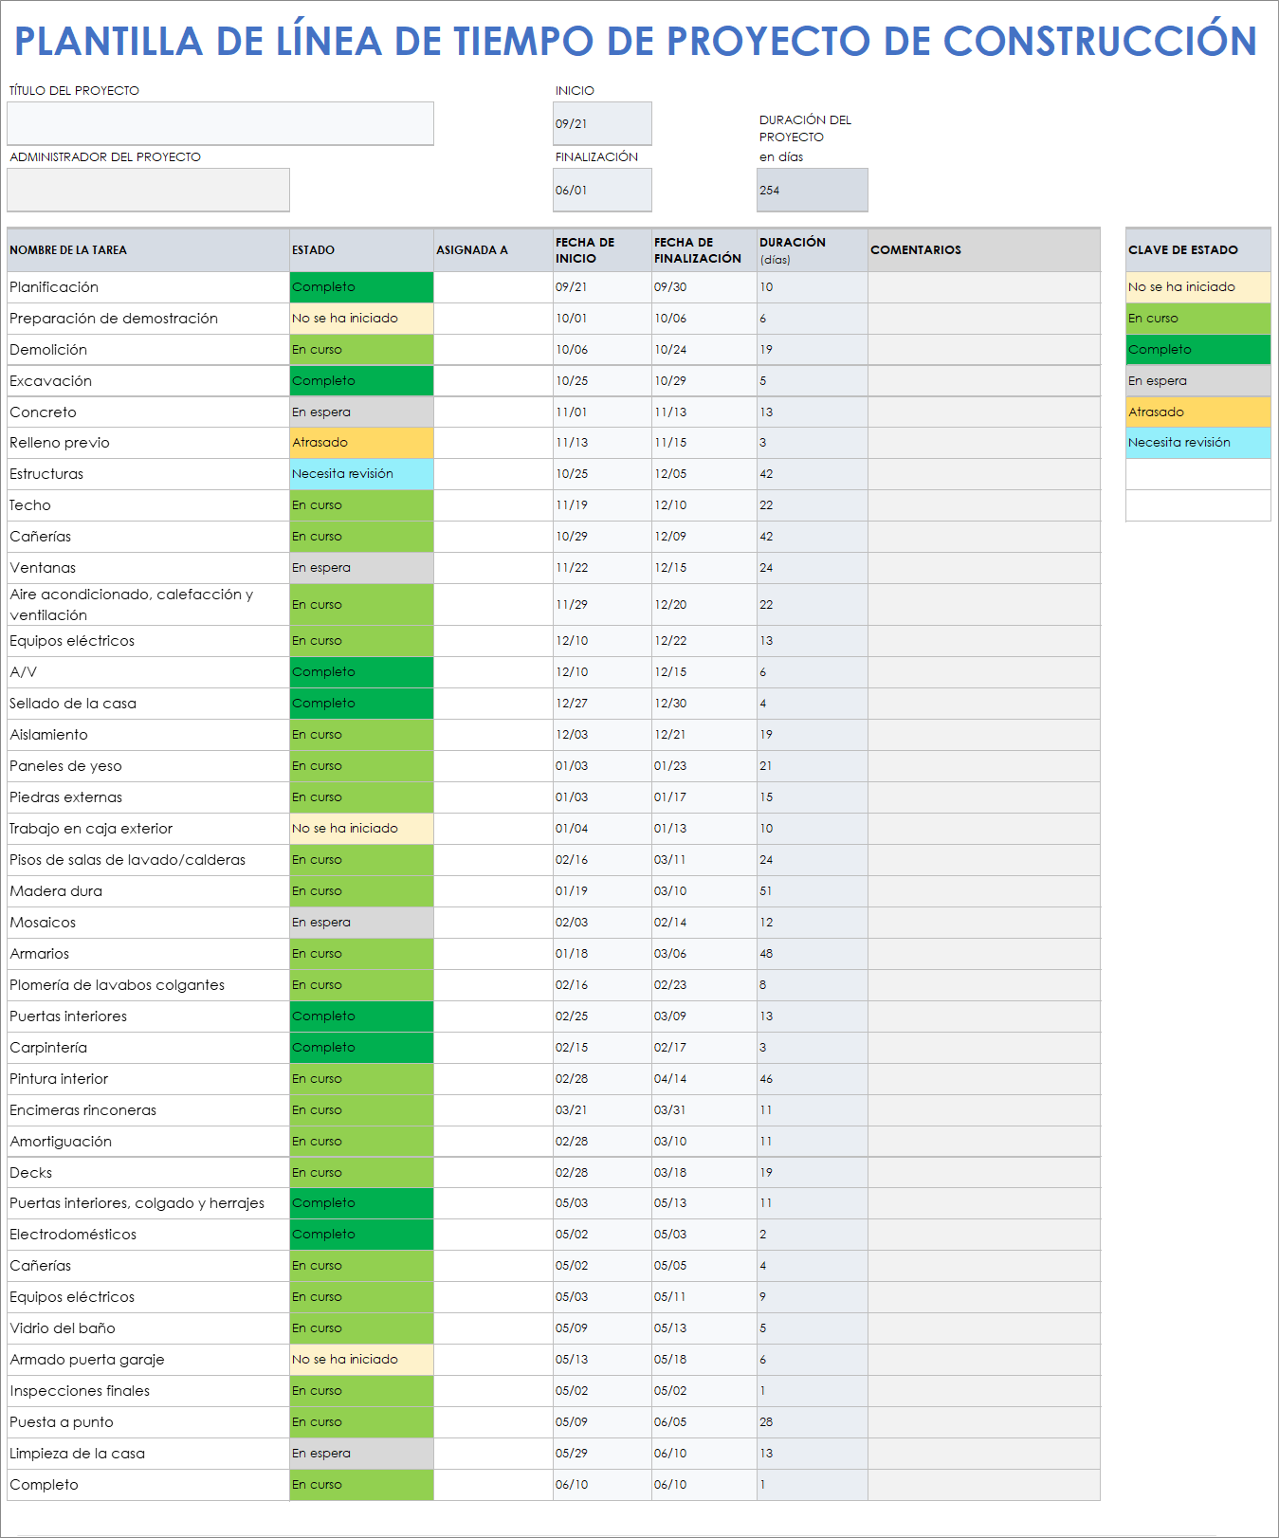Click the Completo status of Planificación
The width and height of the screenshot is (1279, 1538).
361,287
